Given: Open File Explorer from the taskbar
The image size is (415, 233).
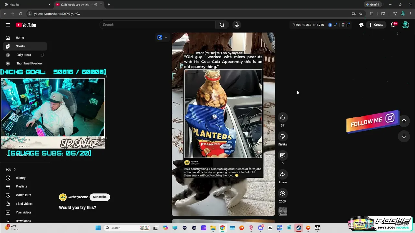Looking at the screenshot, I should (x=213, y=228).
